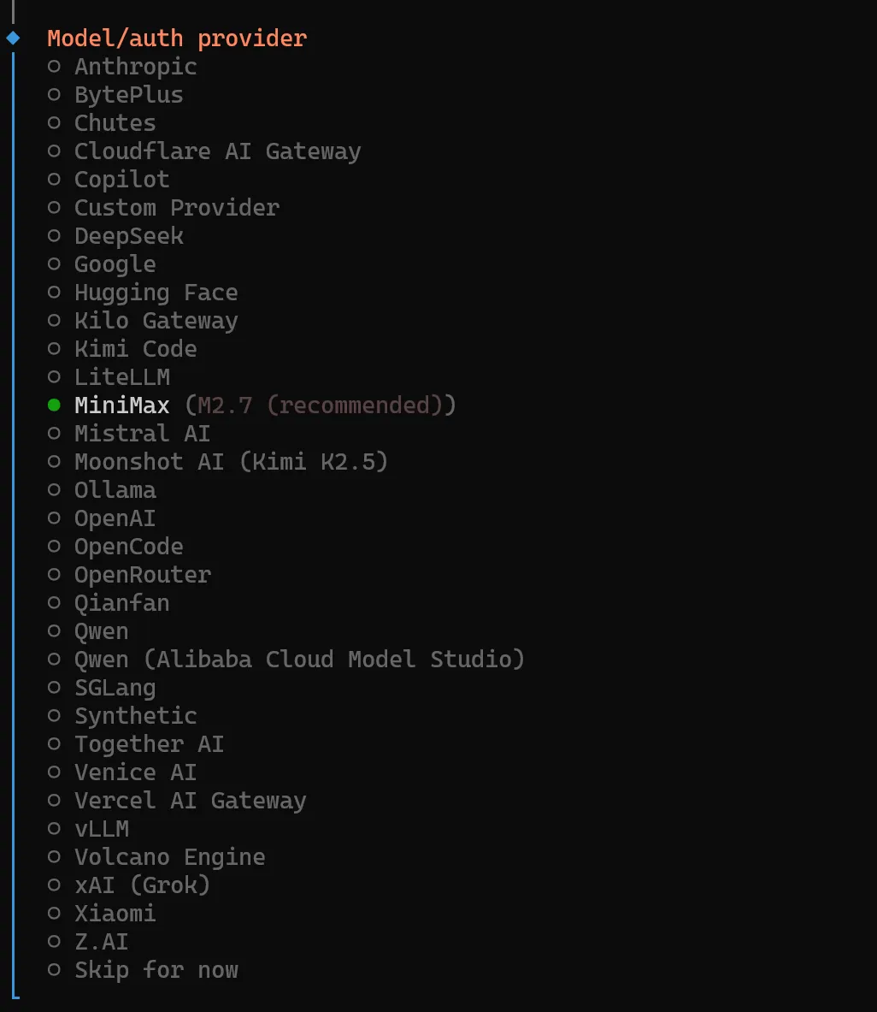
Task: Click the green MiniMax selected indicator
Action: coord(54,405)
